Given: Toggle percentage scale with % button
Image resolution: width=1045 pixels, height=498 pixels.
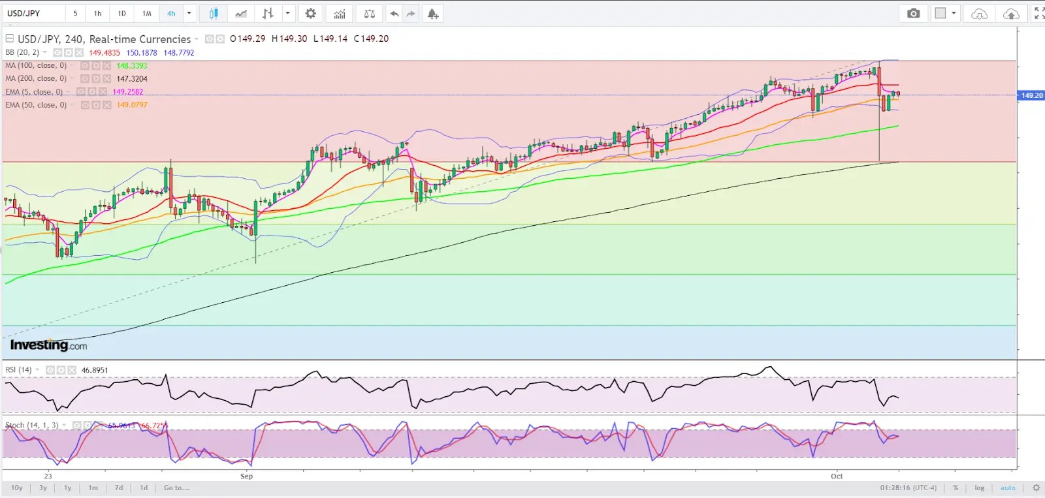Looking at the screenshot, I should [x=956, y=488].
